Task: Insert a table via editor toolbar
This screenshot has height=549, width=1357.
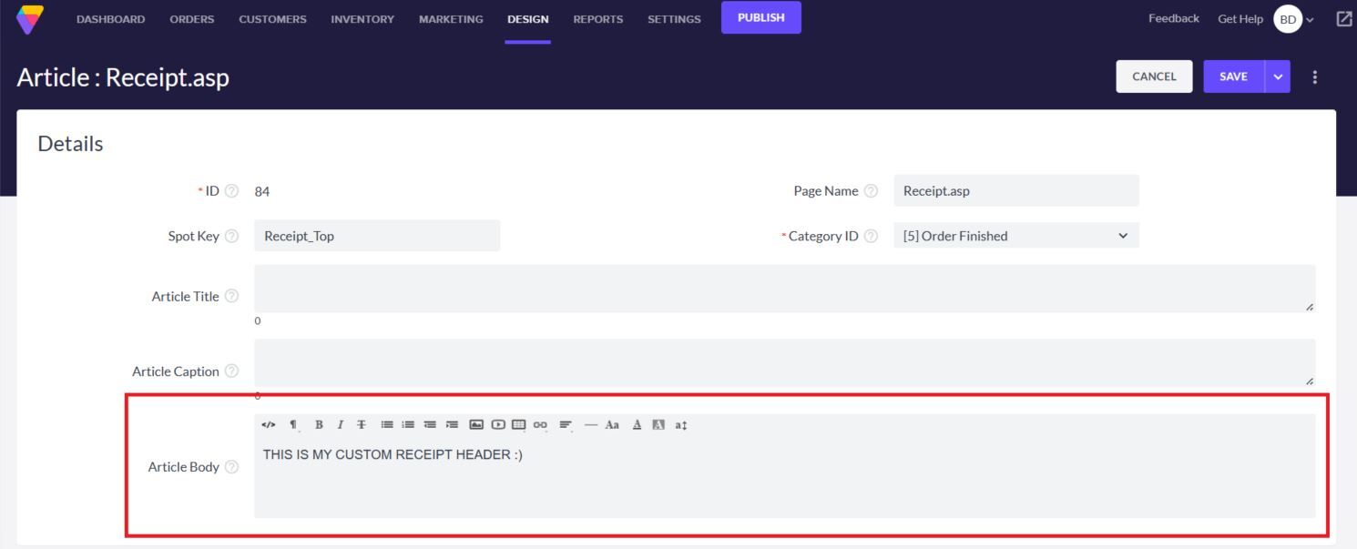Action: tap(519, 425)
